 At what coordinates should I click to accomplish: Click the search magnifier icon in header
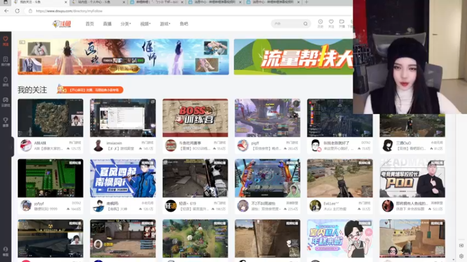tap(305, 24)
